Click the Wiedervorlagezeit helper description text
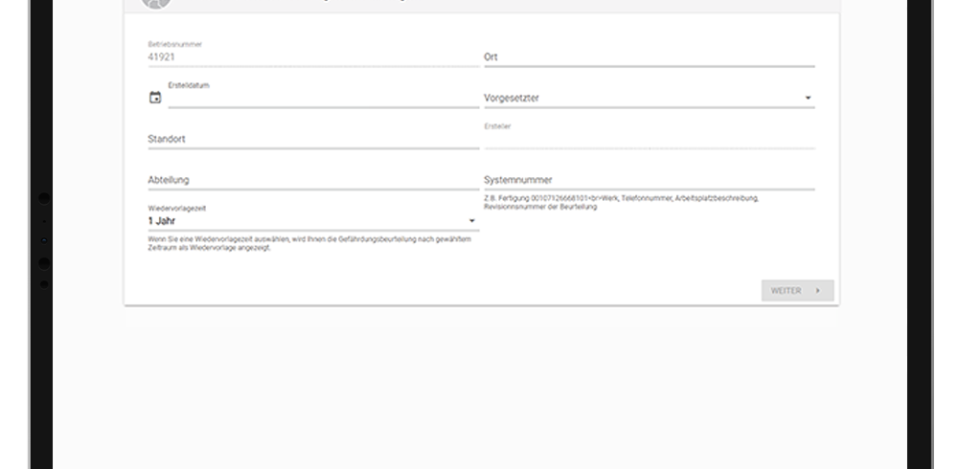 click(x=308, y=243)
